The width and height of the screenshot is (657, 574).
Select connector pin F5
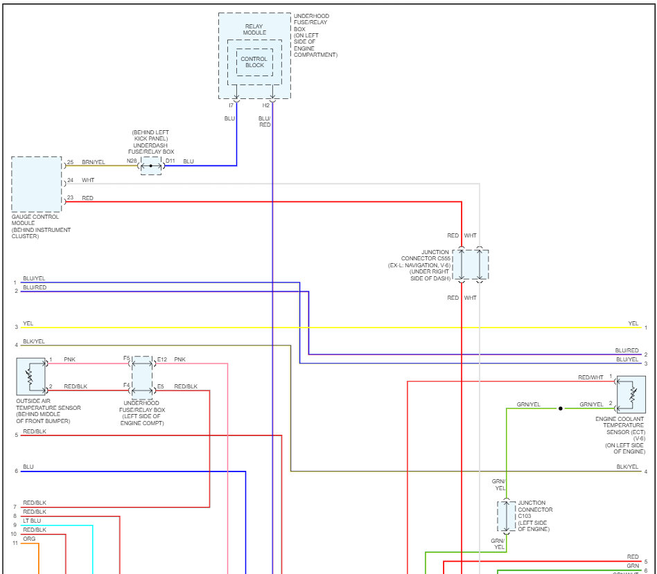pyautogui.click(x=127, y=359)
